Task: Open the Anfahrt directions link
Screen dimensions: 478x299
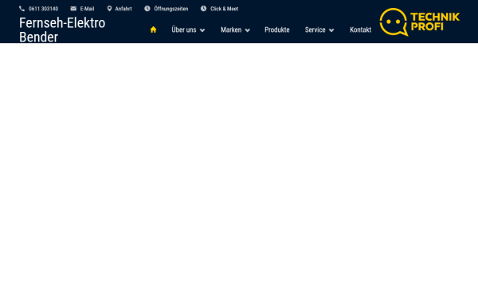Action: (123, 9)
